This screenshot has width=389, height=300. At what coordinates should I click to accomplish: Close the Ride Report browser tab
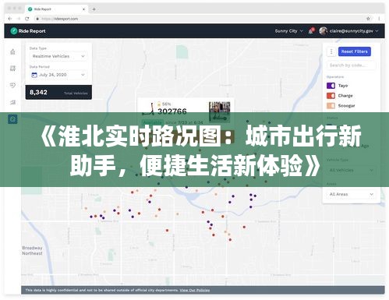coord(83,9)
